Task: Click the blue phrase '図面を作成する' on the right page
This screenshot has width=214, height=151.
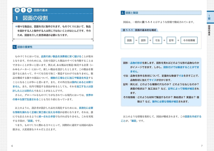Action: (193, 117)
